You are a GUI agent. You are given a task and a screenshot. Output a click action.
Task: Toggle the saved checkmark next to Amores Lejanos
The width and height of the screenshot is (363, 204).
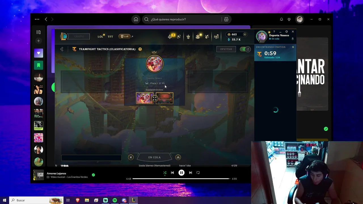click(93, 175)
